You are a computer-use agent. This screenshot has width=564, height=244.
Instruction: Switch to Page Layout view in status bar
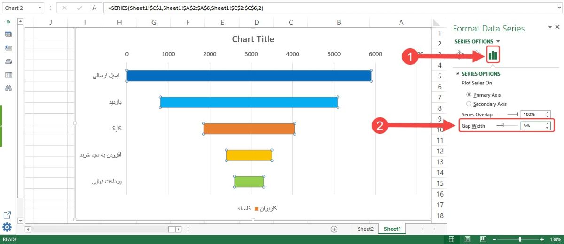(467, 239)
